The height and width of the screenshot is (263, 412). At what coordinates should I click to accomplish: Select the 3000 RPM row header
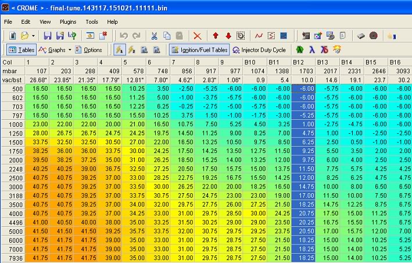click(x=13, y=187)
